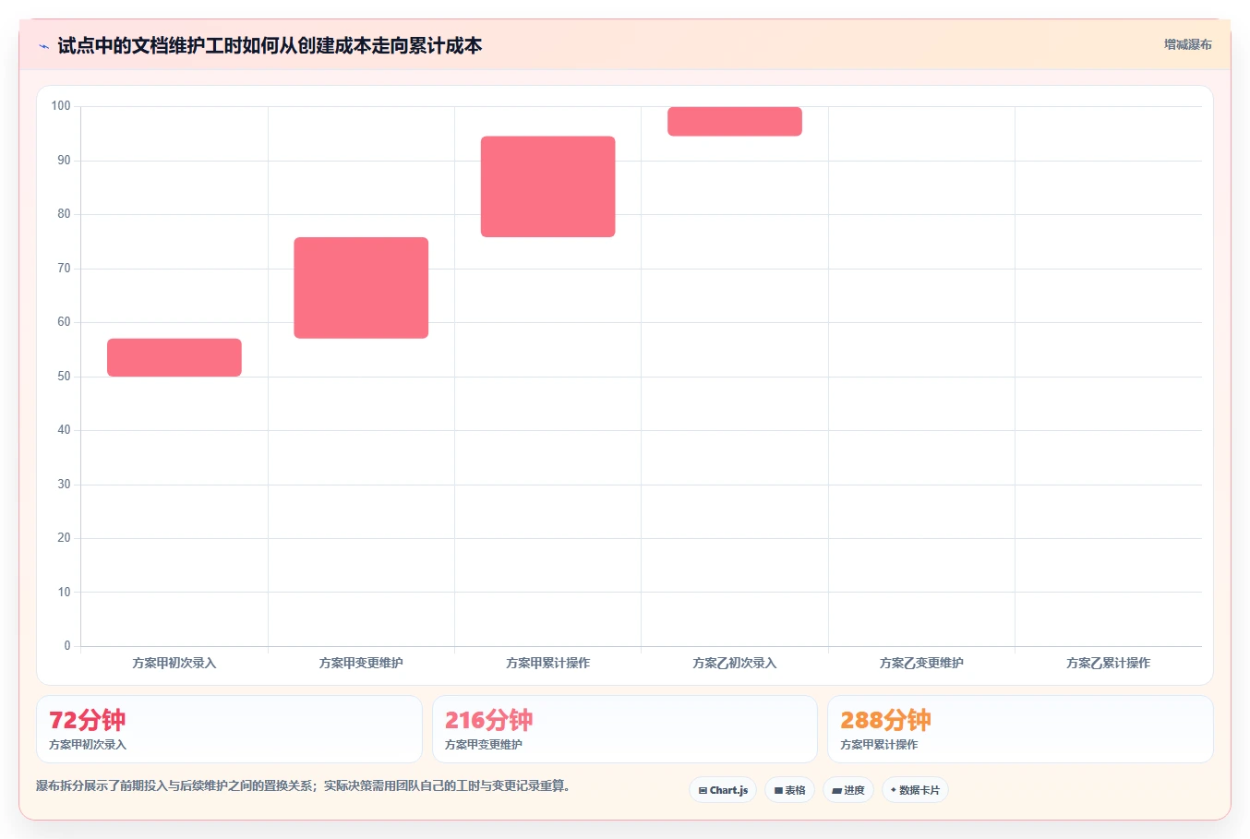This screenshot has width=1250, height=839.
Task: Select the 方案乙初次录入 waterfall bar
Action: (735, 121)
